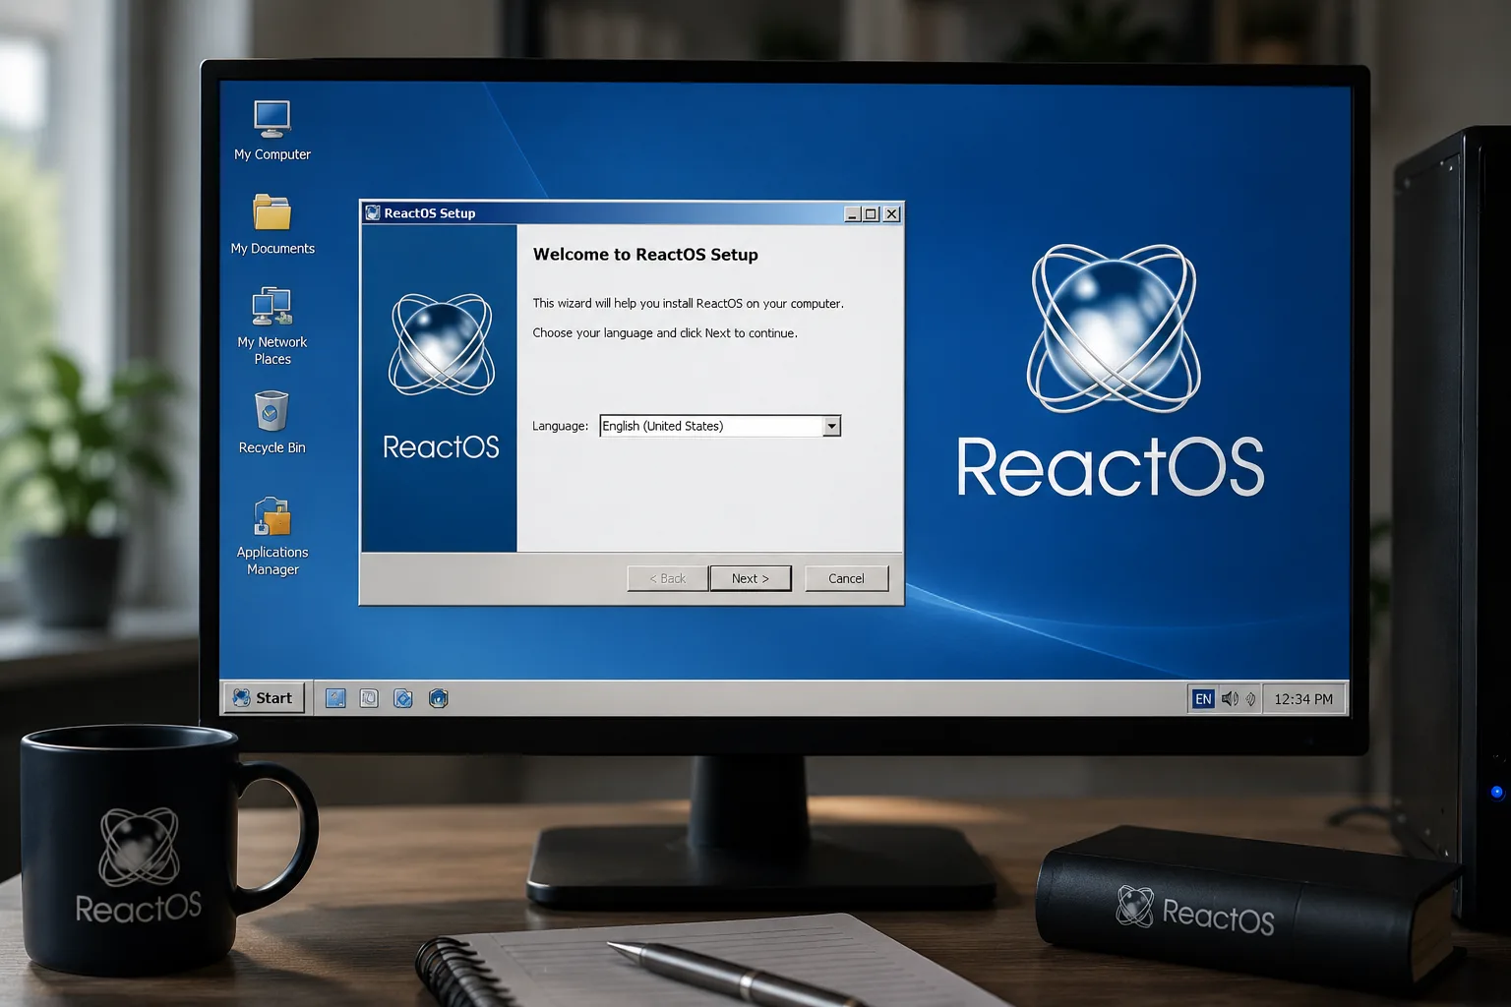1511x1007 pixels.
Task: Maximize the ReactOS Setup window
Action: [x=871, y=213]
